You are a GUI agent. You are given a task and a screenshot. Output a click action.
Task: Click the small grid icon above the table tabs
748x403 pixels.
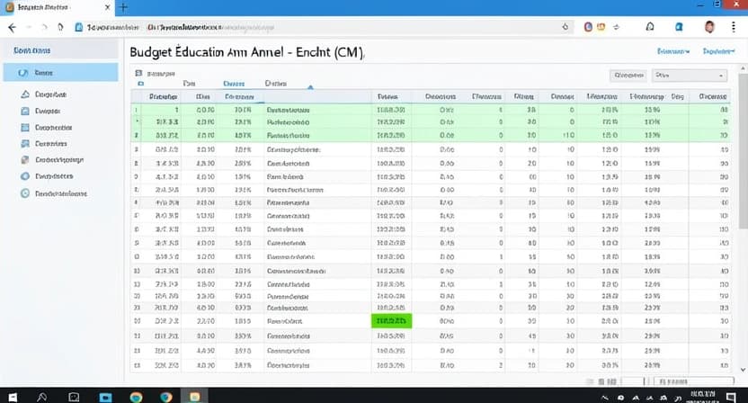138,73
